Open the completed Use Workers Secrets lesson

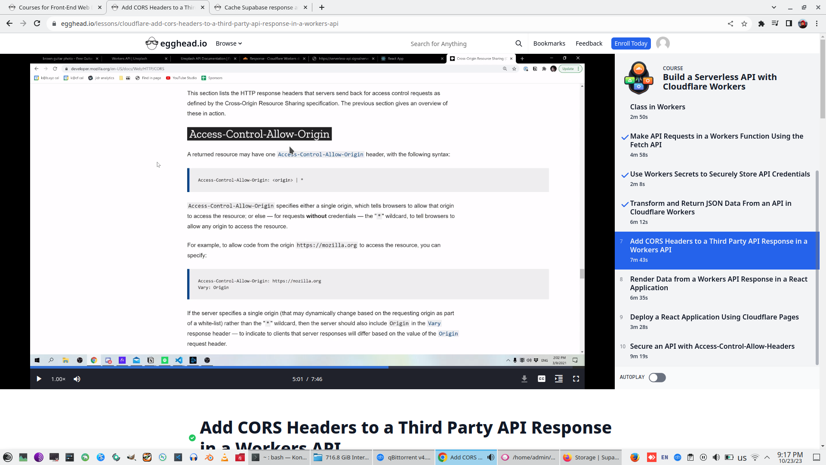point(720,174)
